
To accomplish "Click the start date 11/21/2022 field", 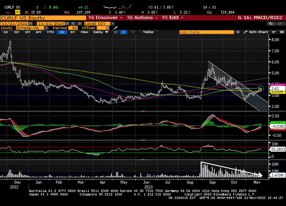I will pyautogui.click(x=15, y=24).
